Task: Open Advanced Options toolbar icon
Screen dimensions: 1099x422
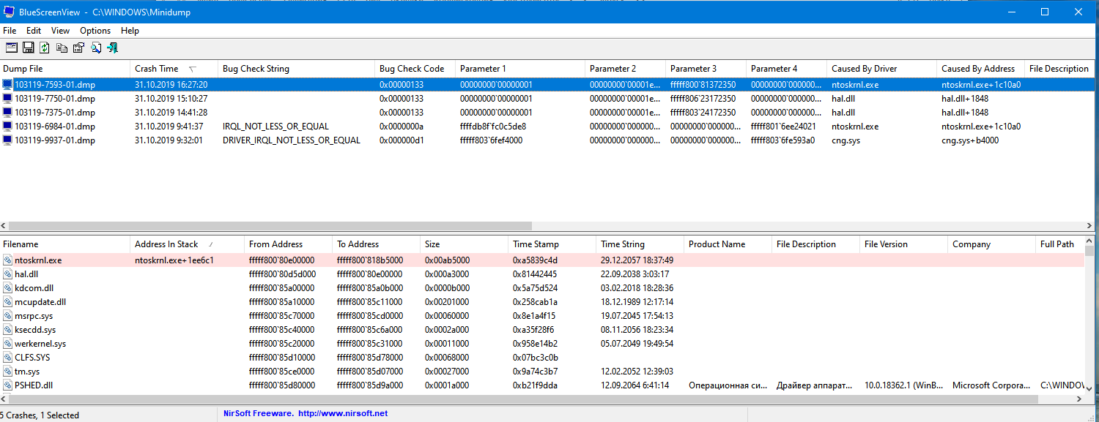Action: pos(11,48)
